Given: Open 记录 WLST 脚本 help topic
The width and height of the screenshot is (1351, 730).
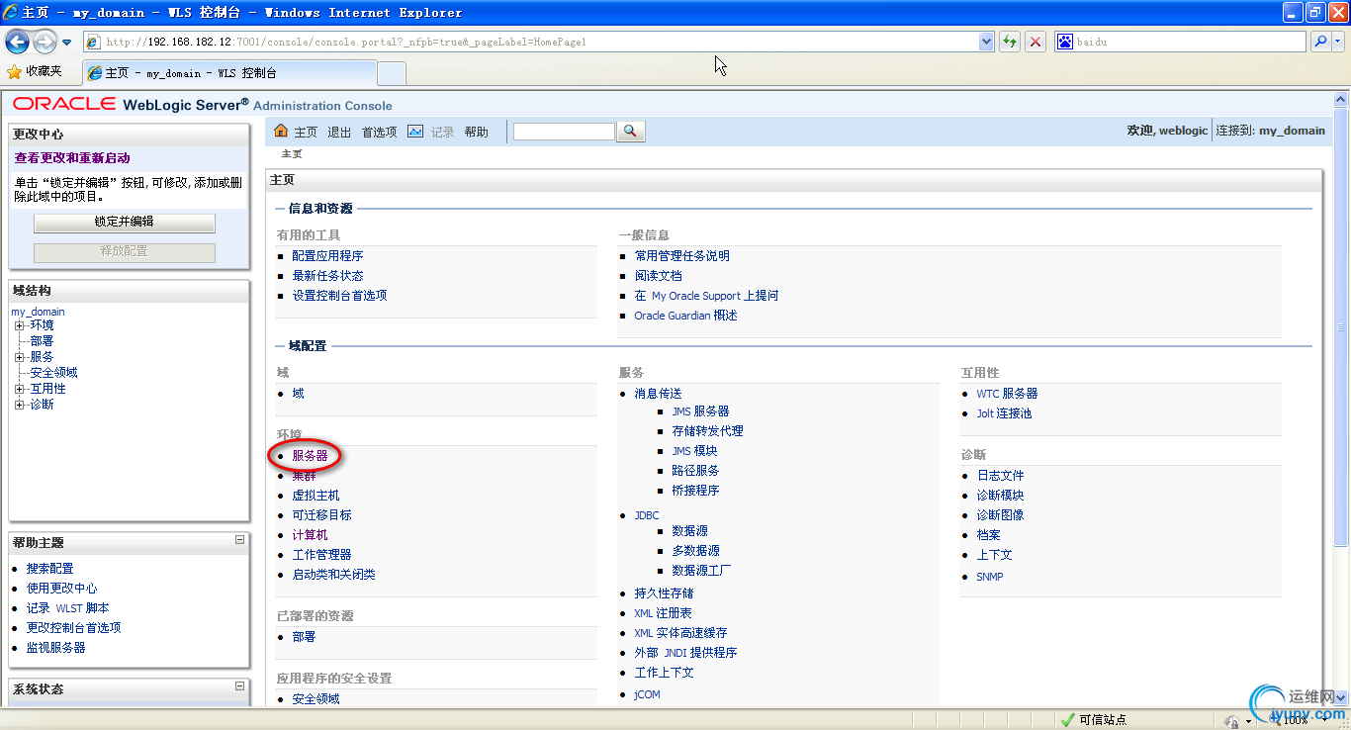Looking at the screenshot, I should click(x=67, y=608).
